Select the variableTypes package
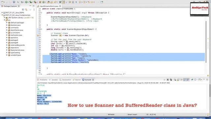Image resolution: width=211 pixels, height=119 pixels. click(15, 55)
